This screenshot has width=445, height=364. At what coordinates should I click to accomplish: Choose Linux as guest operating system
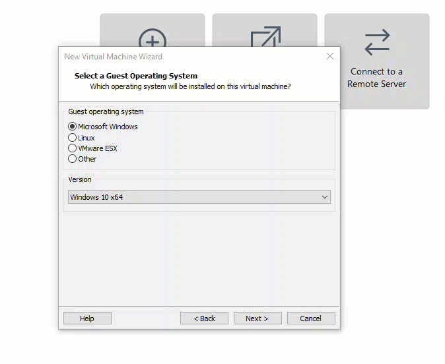click(x=73, y=138)
